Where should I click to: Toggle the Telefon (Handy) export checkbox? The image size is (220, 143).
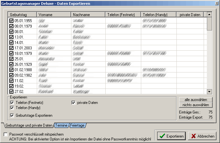12,108
